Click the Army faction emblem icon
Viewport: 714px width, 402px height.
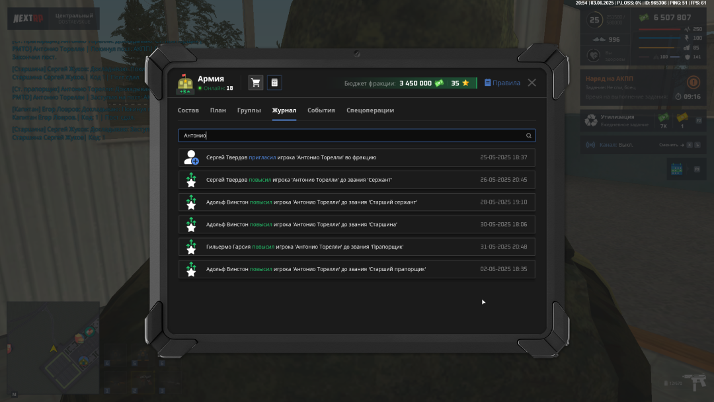(185, 83)
